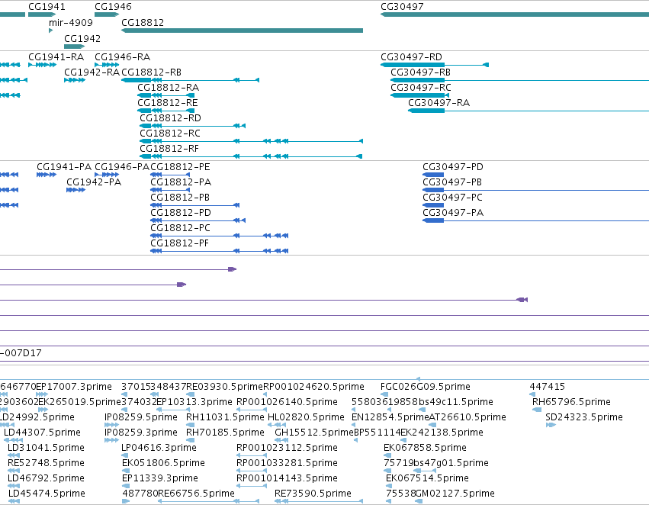
Task: Open EST AT26610.5prime
Action: (x=467, y=417)
